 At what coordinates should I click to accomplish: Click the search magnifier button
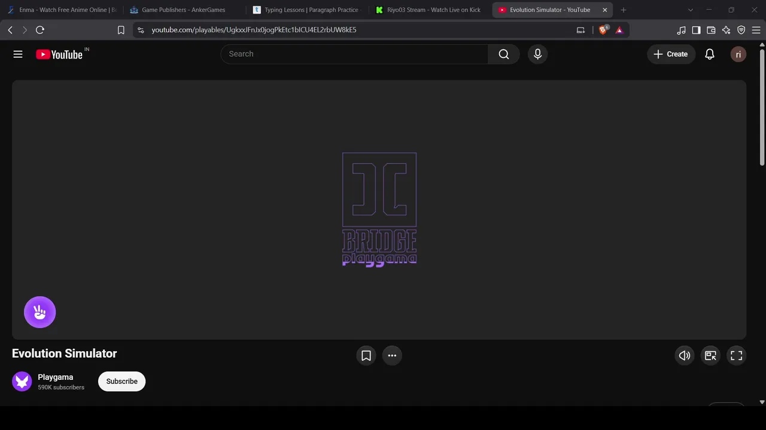click(x=504, y=54)
